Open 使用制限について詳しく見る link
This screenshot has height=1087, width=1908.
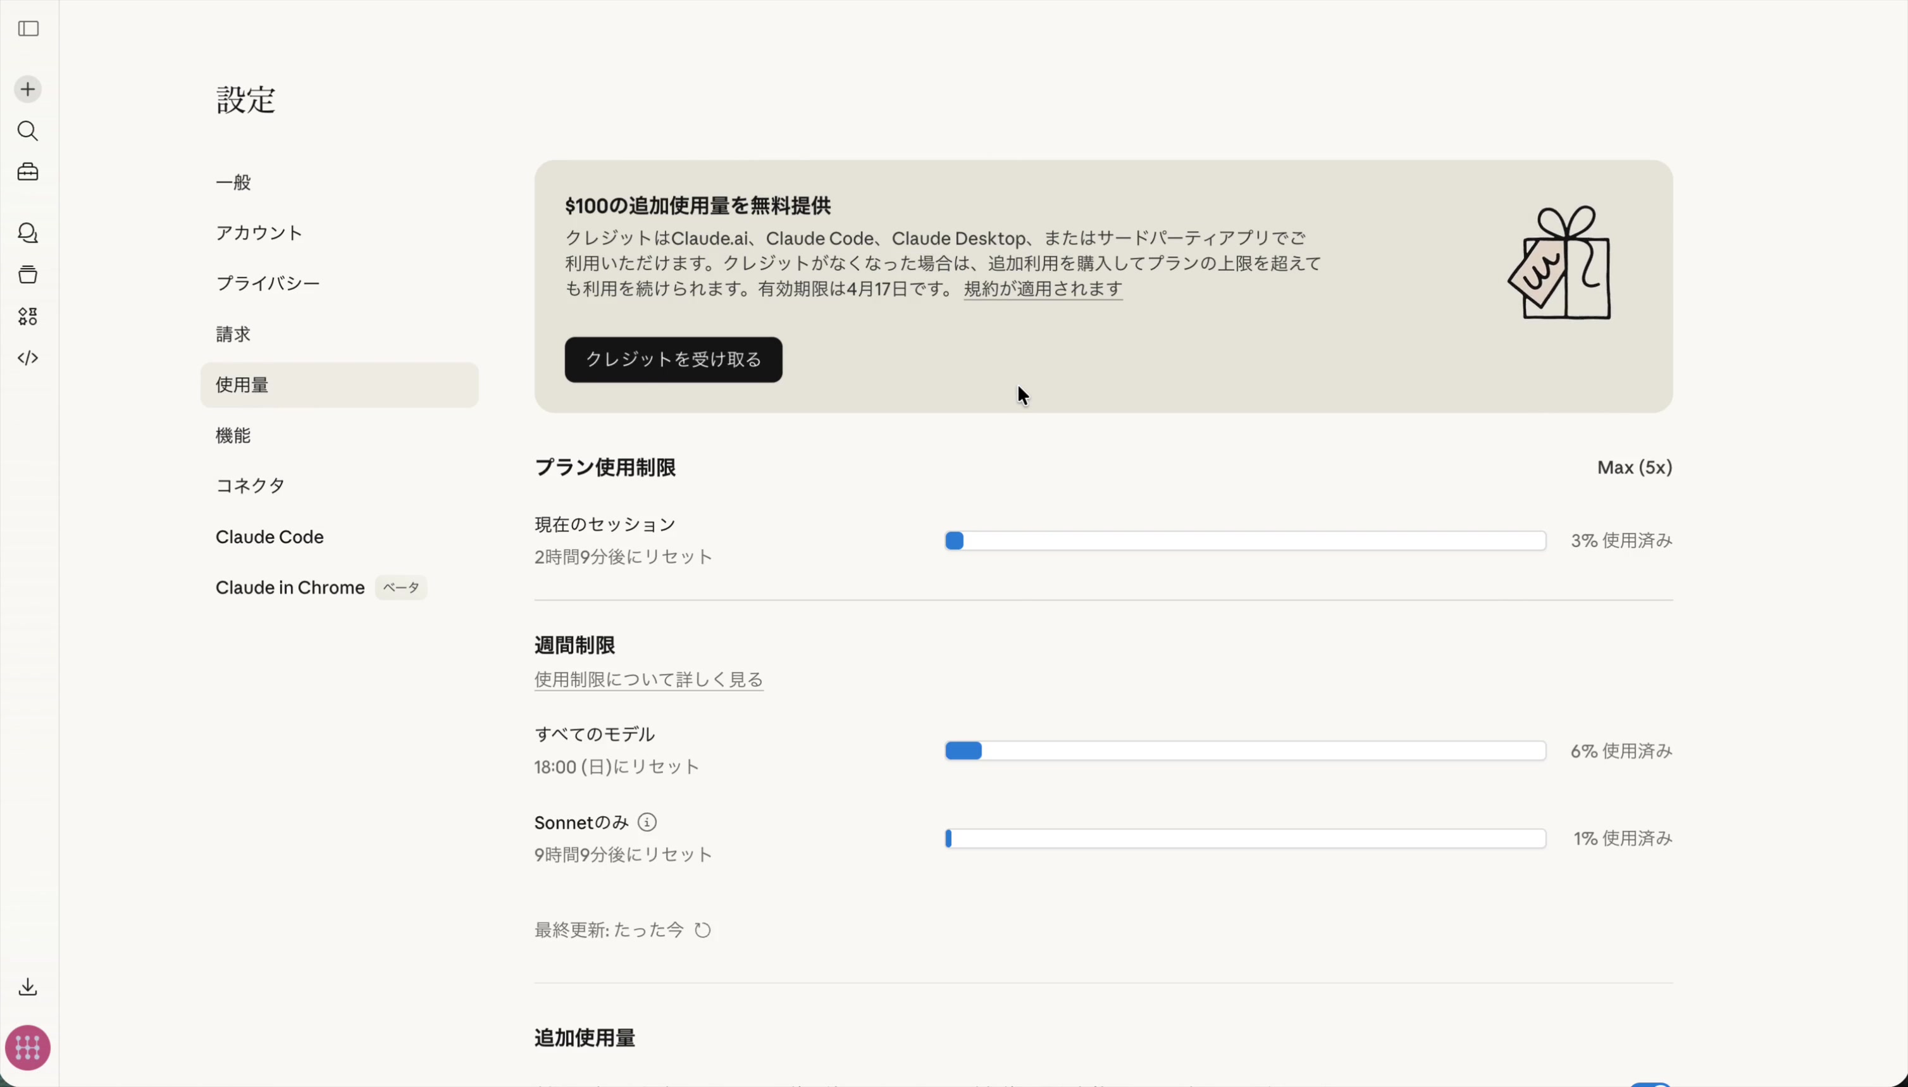(x=648, y=680)
